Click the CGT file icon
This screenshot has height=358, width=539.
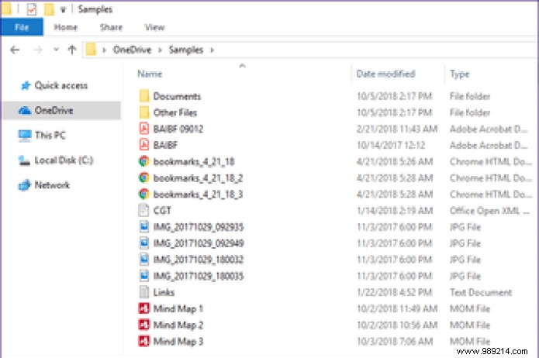pos(143,210)
